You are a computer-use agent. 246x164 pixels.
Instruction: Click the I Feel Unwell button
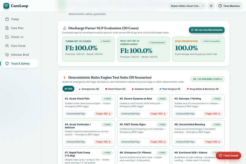coord(228,155)
